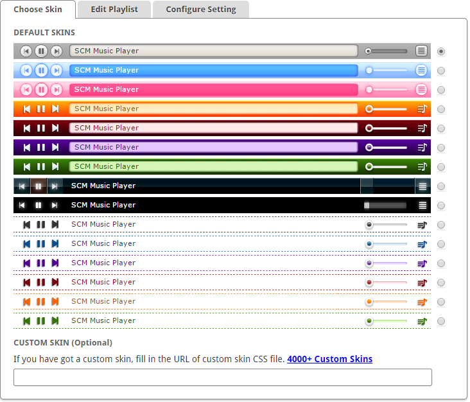Screen dimensions: 470x402
Task: Click pause on the pink skin preview
Action: click(x=41, y=90)
